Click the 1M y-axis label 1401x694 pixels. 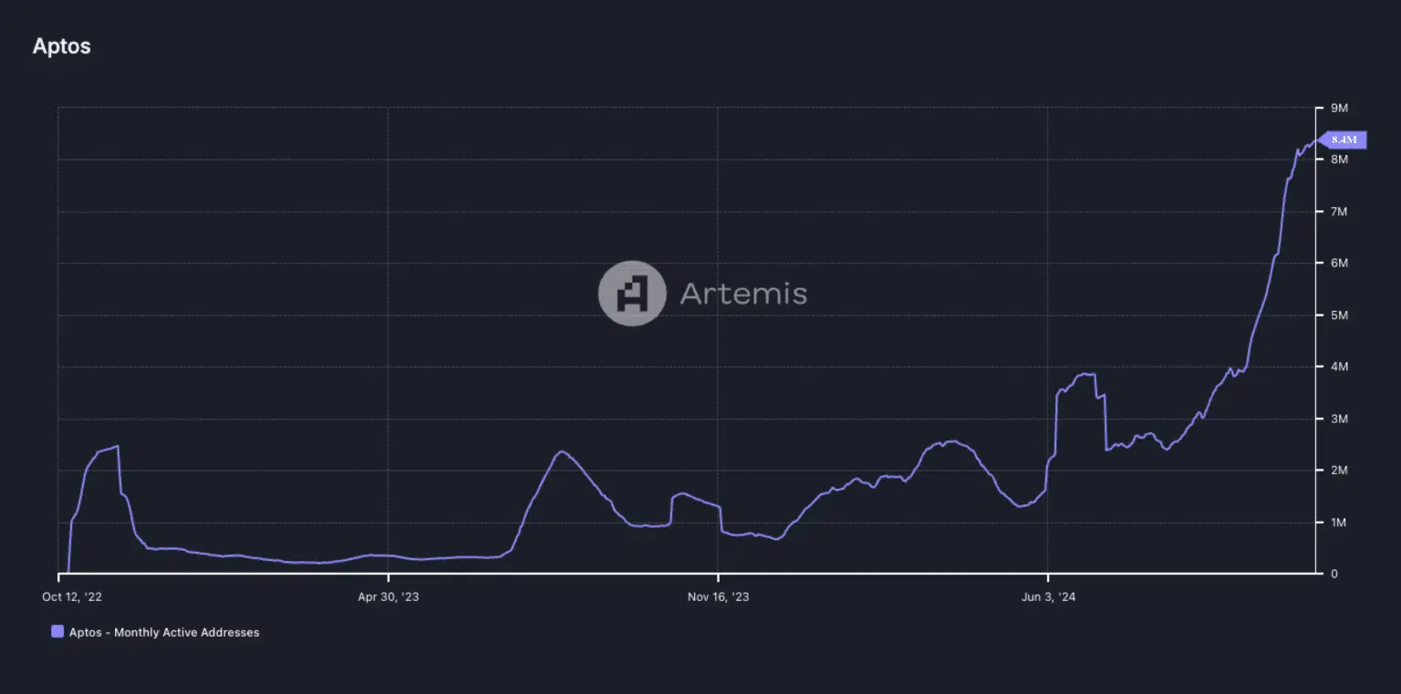click(x=1339, y=522)
